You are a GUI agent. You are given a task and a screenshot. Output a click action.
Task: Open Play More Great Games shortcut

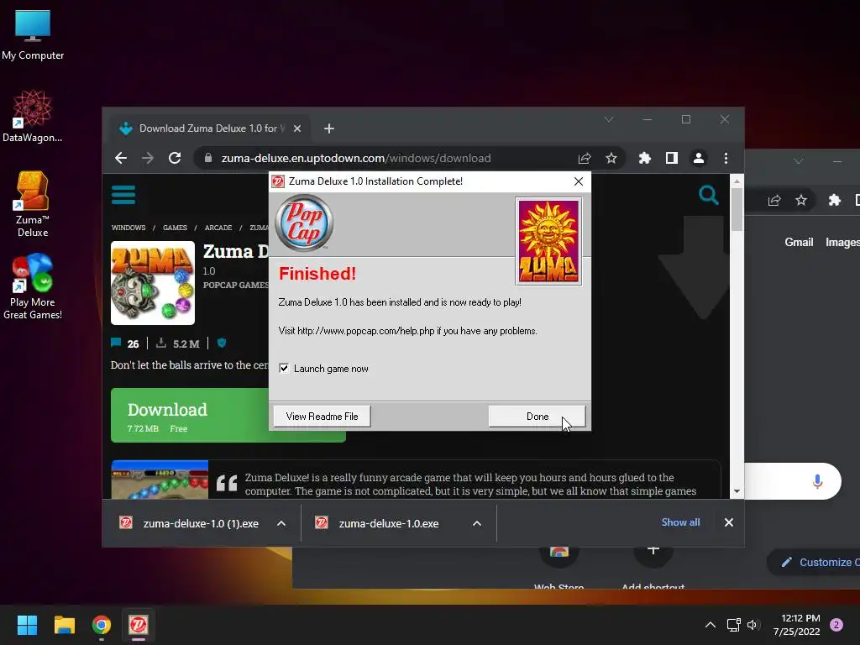pos(33,286)
